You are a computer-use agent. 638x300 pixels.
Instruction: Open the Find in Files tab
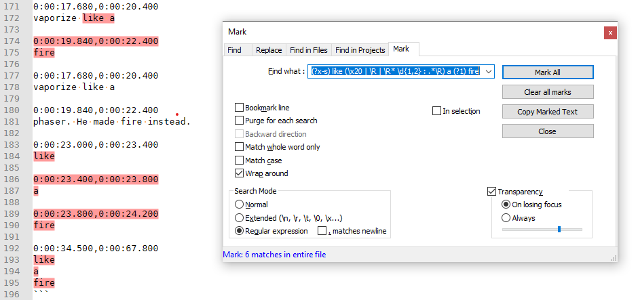pos(308,50)
